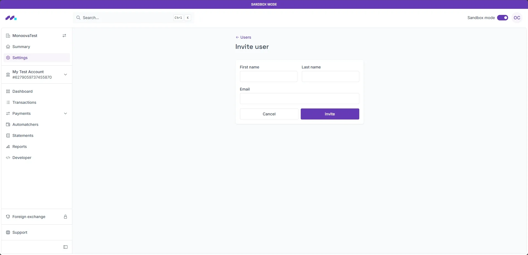This screenshot has width=528, height=255.
Task: Click the Transactions list icon
Action: [x=8, y=102]
